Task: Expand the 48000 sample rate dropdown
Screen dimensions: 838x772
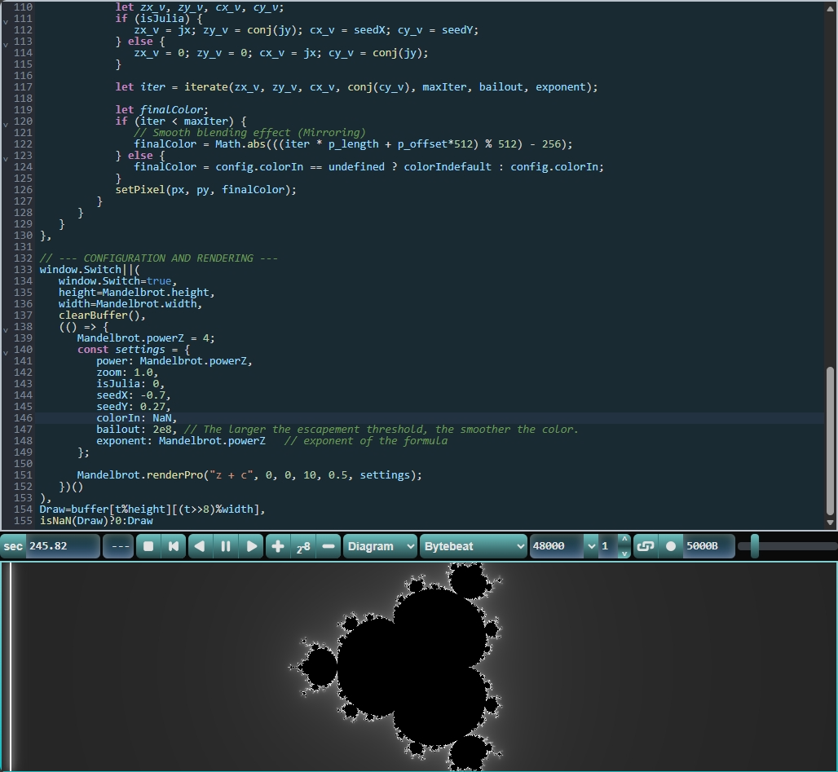Action: coord(590,546)
